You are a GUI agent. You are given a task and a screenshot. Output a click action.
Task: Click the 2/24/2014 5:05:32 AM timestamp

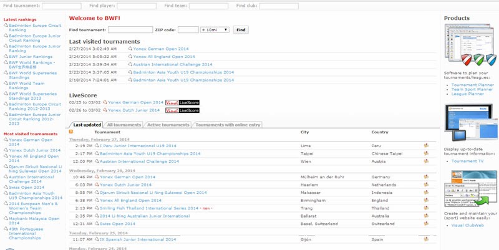pos(92,57)
